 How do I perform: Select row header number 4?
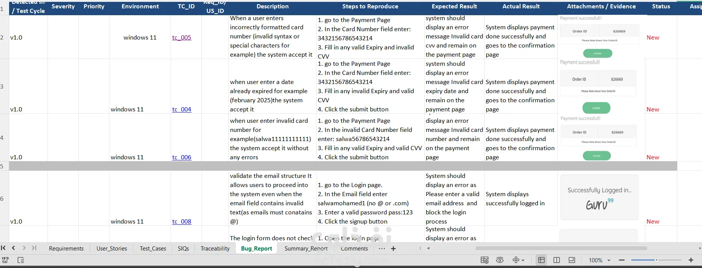click(4, 138)
